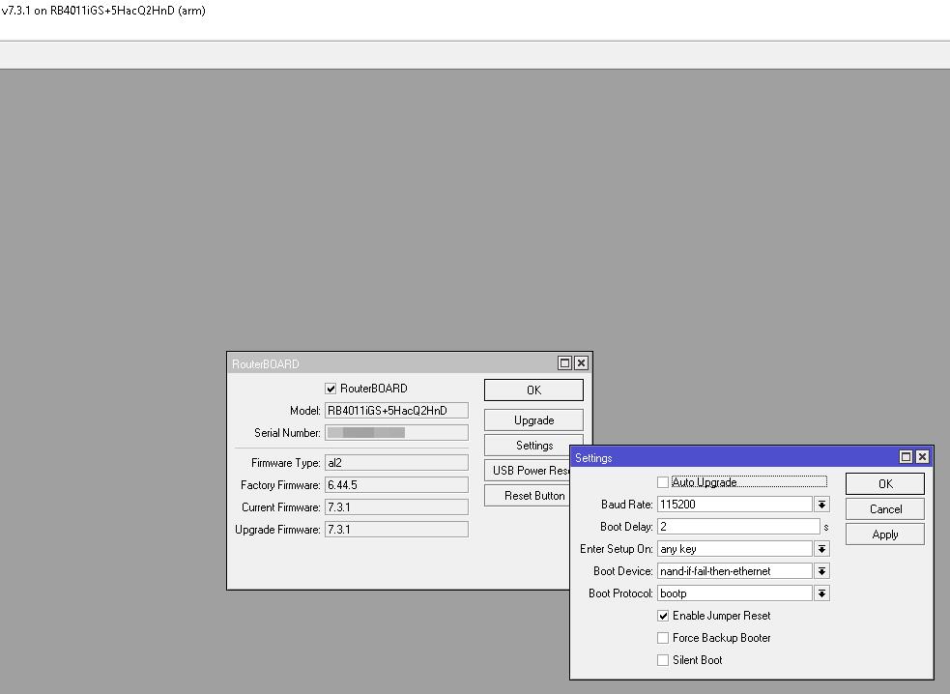Close the RouterBOARD window
The image size is (950, 694).
(581, 363)
